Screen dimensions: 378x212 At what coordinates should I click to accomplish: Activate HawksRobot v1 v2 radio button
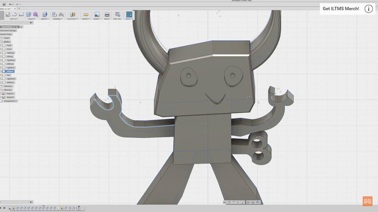click(x=21, y=27)
